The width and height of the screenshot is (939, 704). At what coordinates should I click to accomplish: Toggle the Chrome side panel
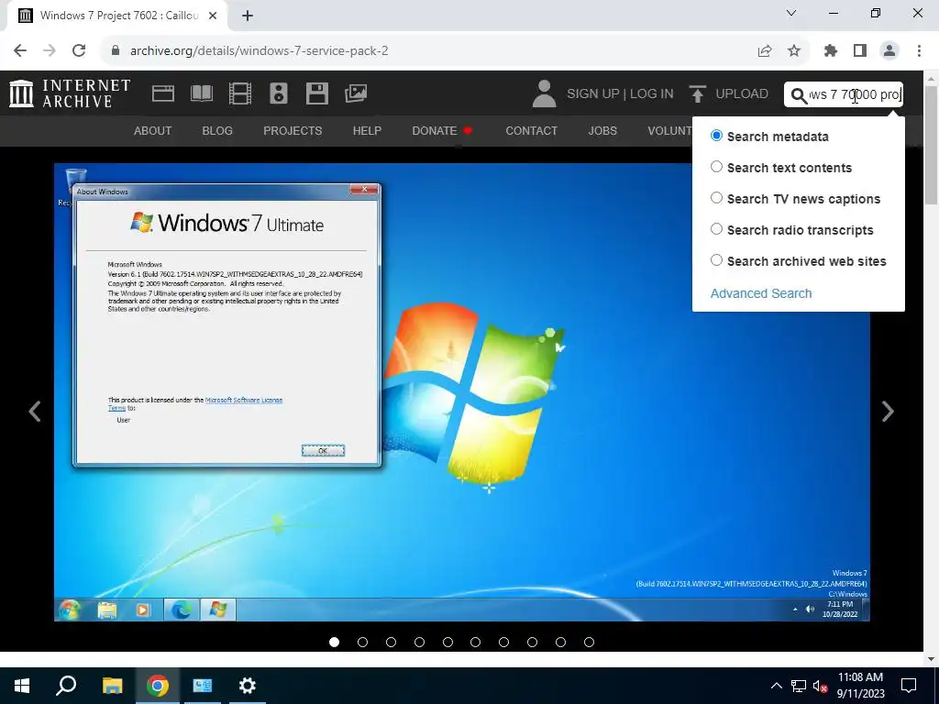860,51
